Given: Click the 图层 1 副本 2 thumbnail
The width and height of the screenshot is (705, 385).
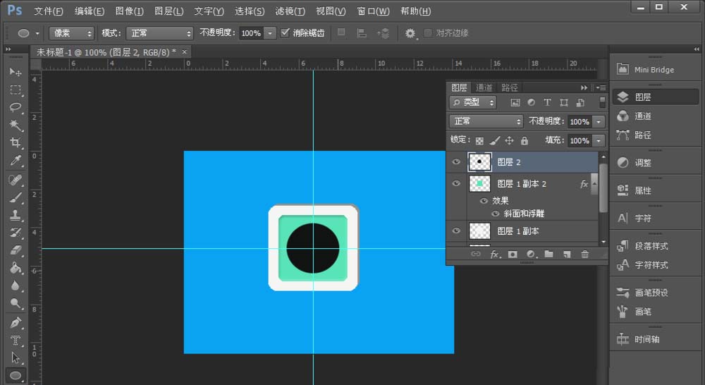Looking at the screenshot, I should (x=479, y=184).
